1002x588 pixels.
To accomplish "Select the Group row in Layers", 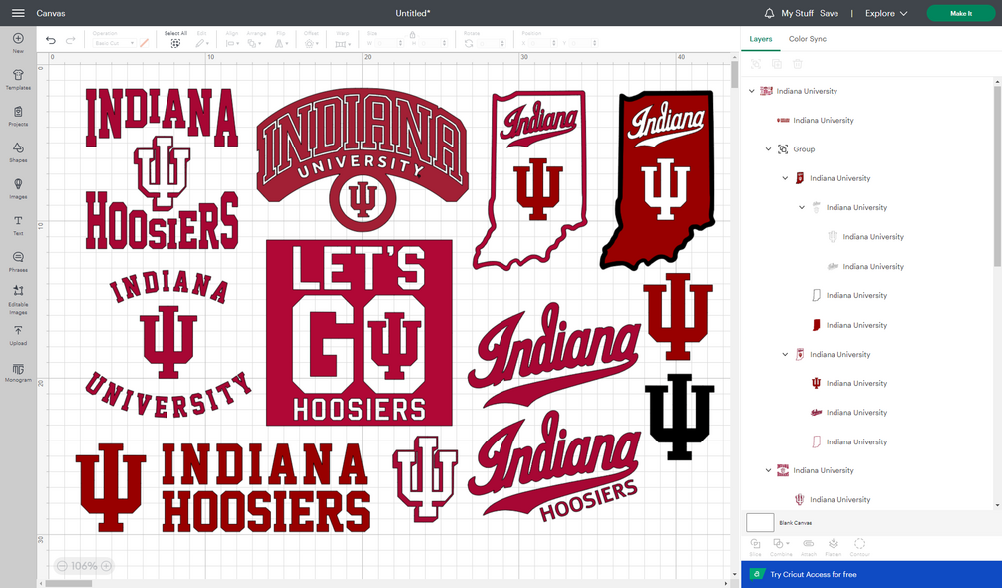I will [869, 149].
